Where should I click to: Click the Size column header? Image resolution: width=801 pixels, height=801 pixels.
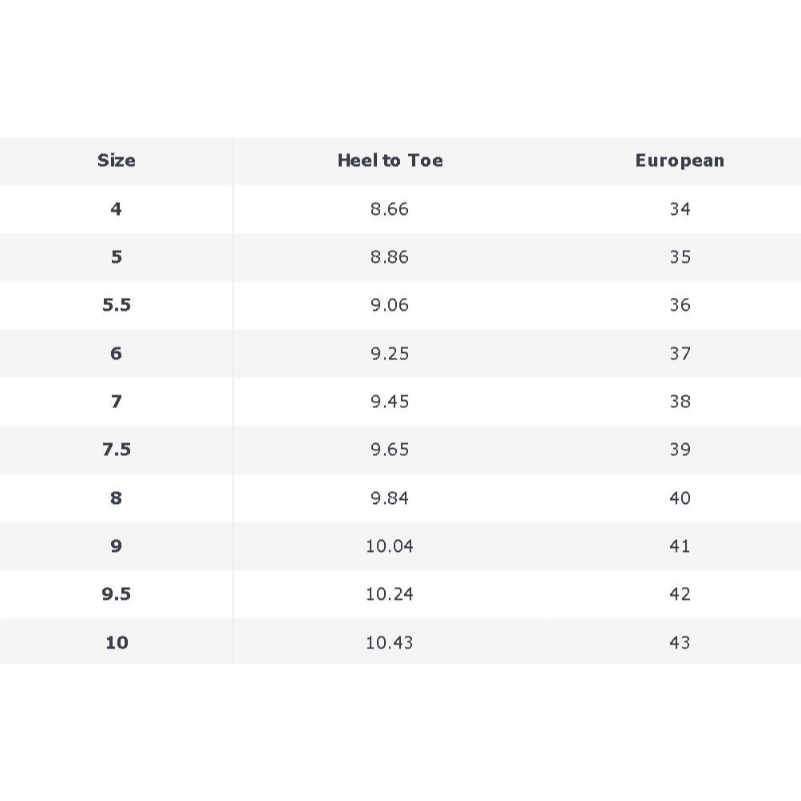(117, 161)
